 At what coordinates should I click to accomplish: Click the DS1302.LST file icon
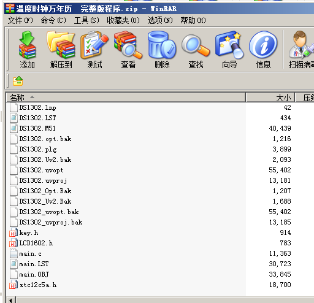[x=13, y=118]
